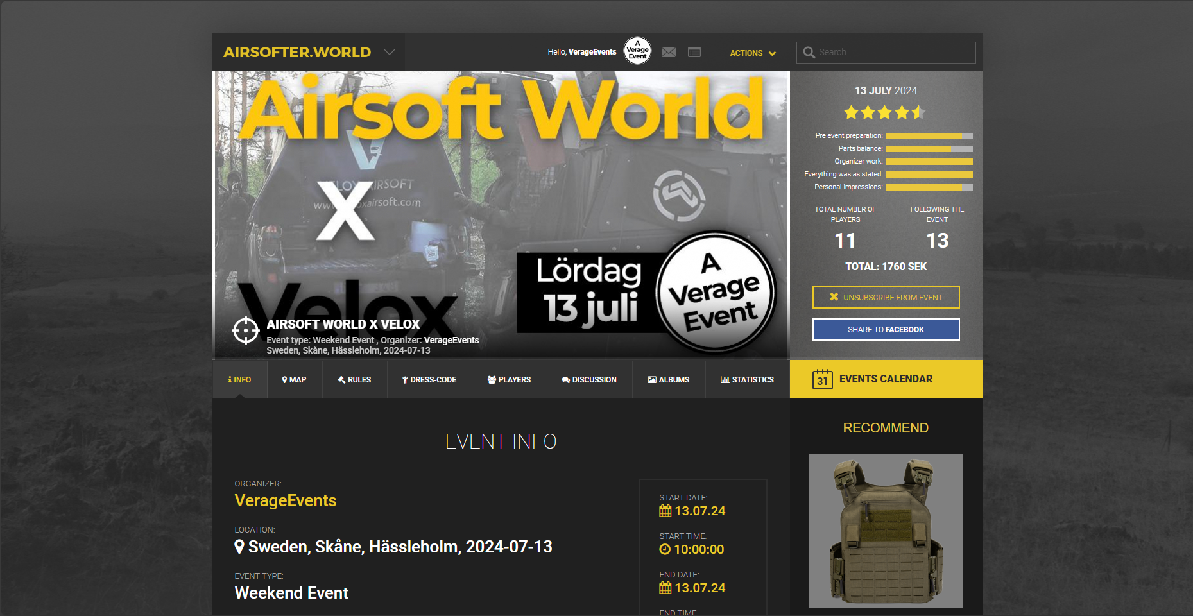Image resolution: width=1193 pixels, height=616 pixels.
Task: Click the star rating row
Action: [885, 112]
